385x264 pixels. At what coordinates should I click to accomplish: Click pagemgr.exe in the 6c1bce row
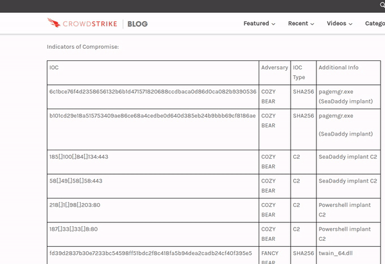click(x=336, y=92)
